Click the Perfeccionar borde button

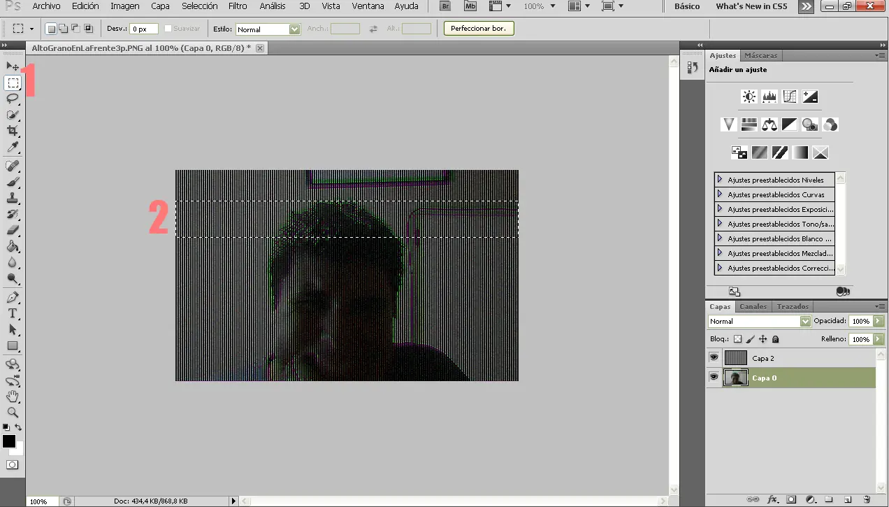[x=479, y=29]
